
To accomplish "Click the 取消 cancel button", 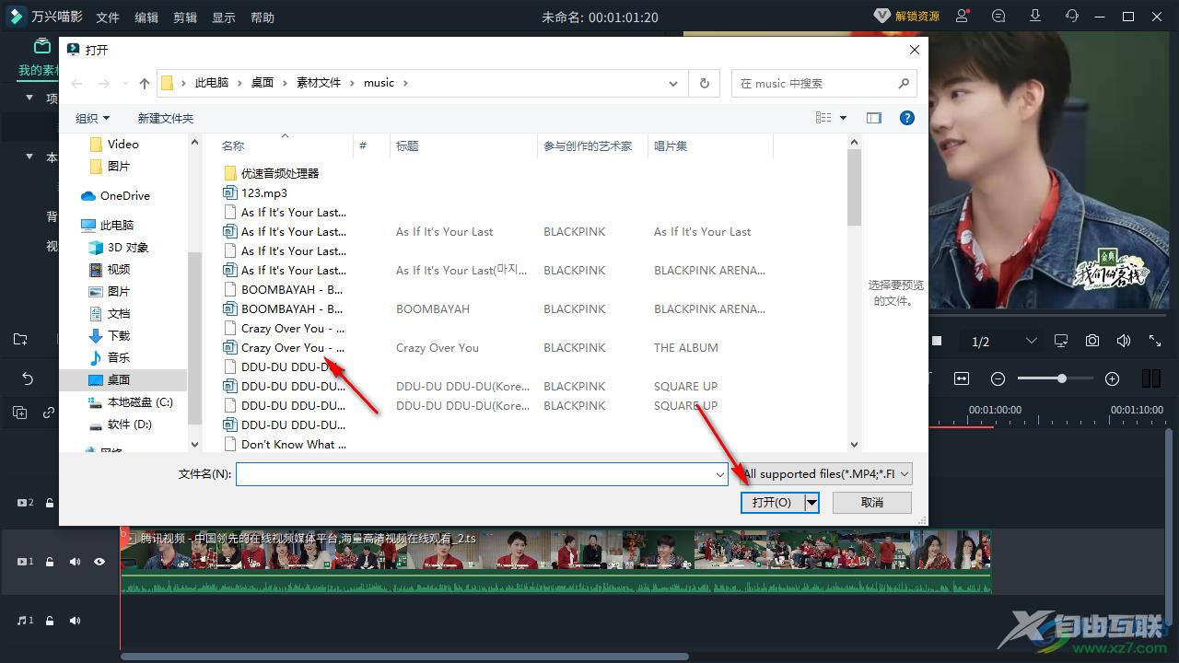I will click(x=872, y=502).
